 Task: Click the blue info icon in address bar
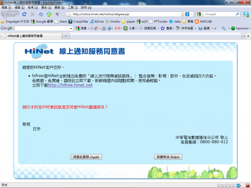(x=187, y=14)
